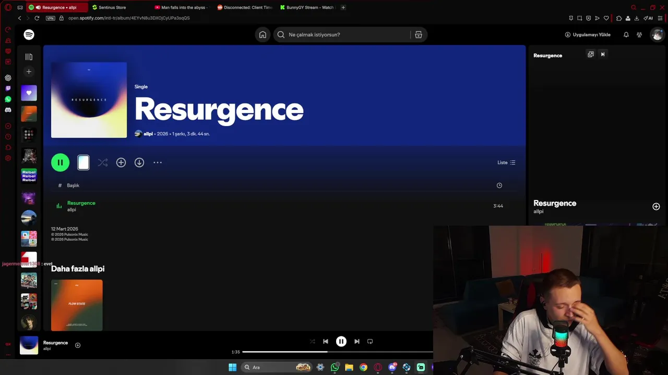Open the Liked Songs heart playlist
Screen dimensions: 668x375
[29, 93]
